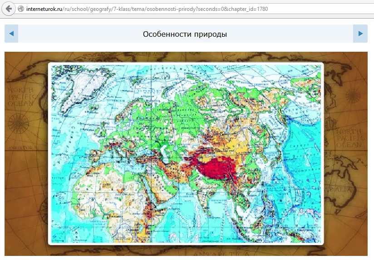Go to the previous slide with left arrow
Viewport: 374px width, 260px height.
click(x=11, y=34)
